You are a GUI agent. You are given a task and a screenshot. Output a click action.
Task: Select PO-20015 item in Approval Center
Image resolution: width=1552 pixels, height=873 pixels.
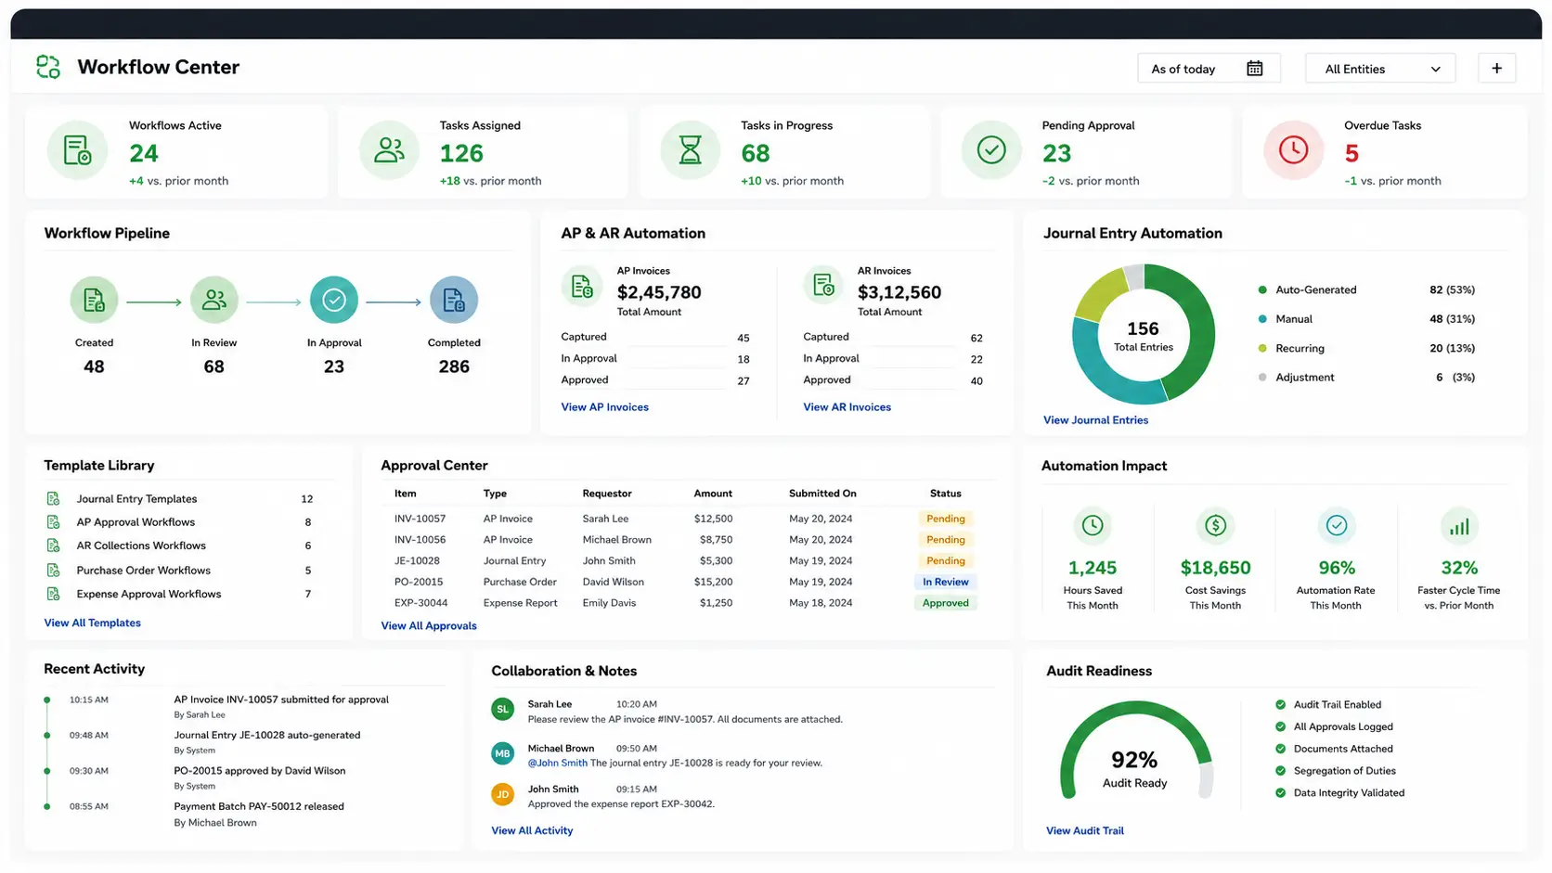[419, 583]
